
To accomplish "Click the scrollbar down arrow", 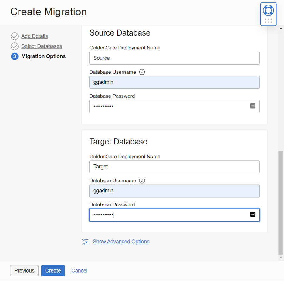I will point(281,257).
